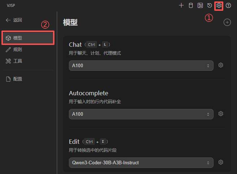Screen dimensions: 237x174
Task: Open the Edit model dropdown Qwen3-Coder-30B-A3B-Instruct
Action: click(x=141, y=162)
